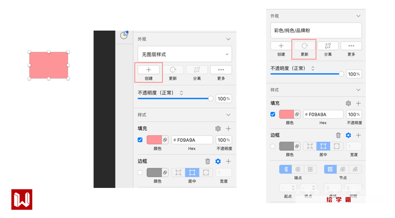
Task: Click pink fill swatch in 无图层样式 panel
Action: pyautogui.click(x=154, y=140)
